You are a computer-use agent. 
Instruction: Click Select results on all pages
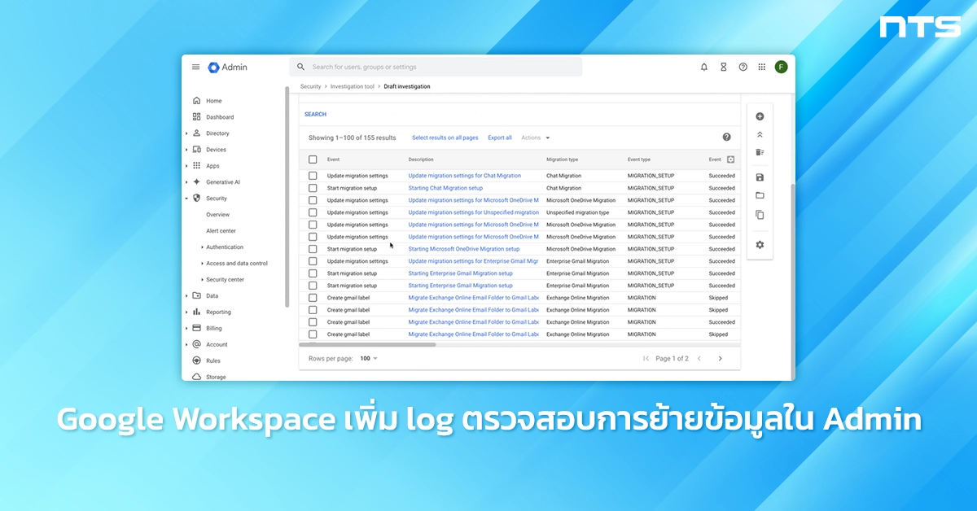click(x=445, y=138)
